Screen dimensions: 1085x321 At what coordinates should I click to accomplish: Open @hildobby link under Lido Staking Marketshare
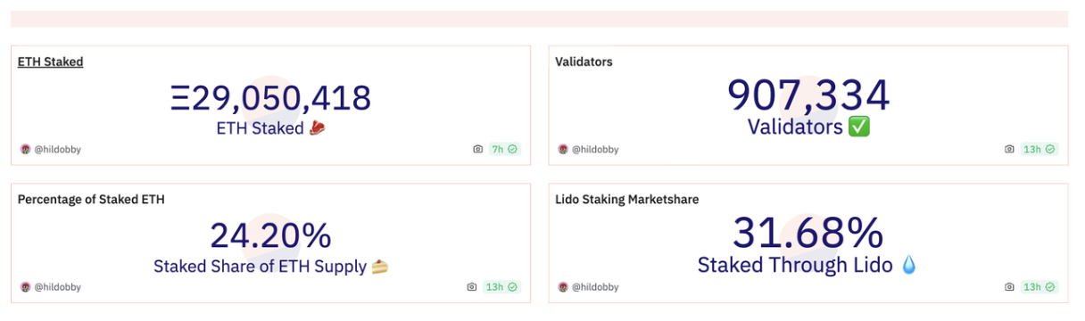point(595,287)
